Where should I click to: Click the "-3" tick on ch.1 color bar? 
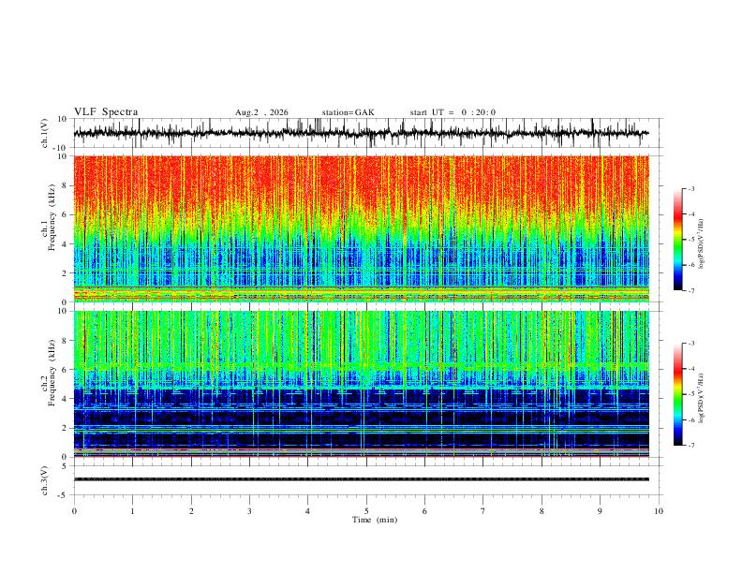[x=690, y=188]
